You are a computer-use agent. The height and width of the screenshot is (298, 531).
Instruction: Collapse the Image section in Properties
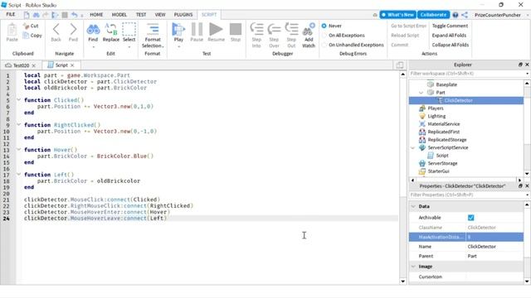(413, 267)
